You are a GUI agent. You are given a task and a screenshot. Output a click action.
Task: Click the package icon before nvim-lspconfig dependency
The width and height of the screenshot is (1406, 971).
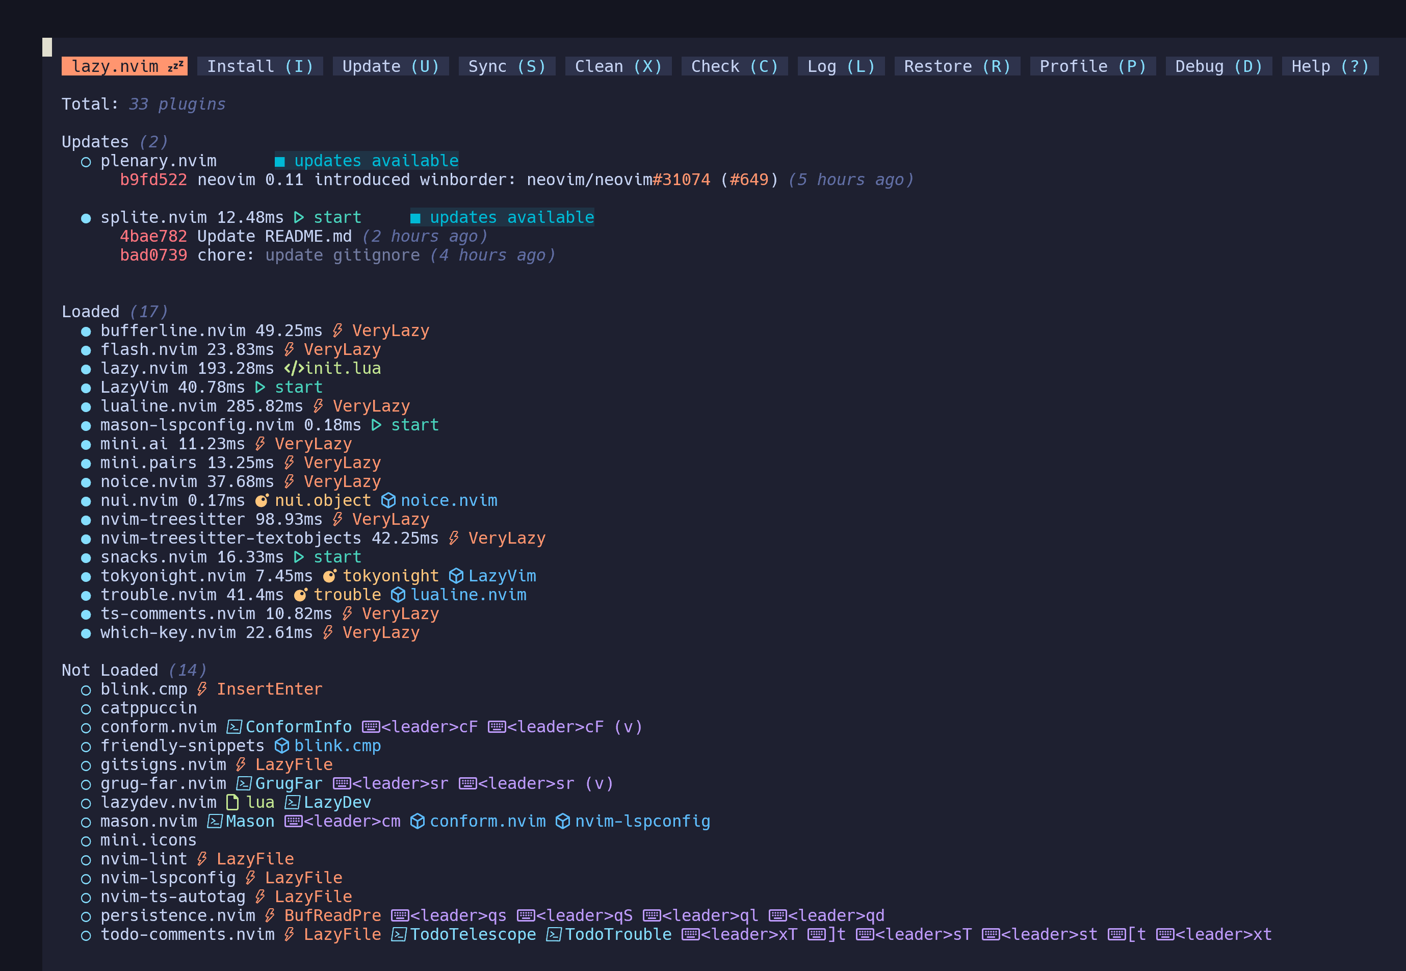[563, 821]
